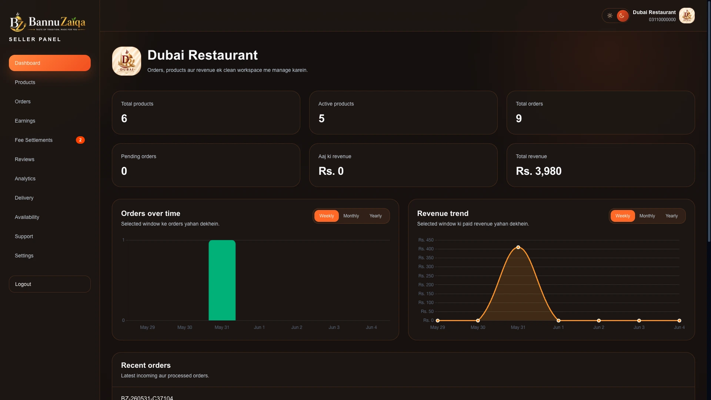Screen dimensions: 711x400
Task: Click the Dubai Restaurant page heading
Action: coord(203,55)
